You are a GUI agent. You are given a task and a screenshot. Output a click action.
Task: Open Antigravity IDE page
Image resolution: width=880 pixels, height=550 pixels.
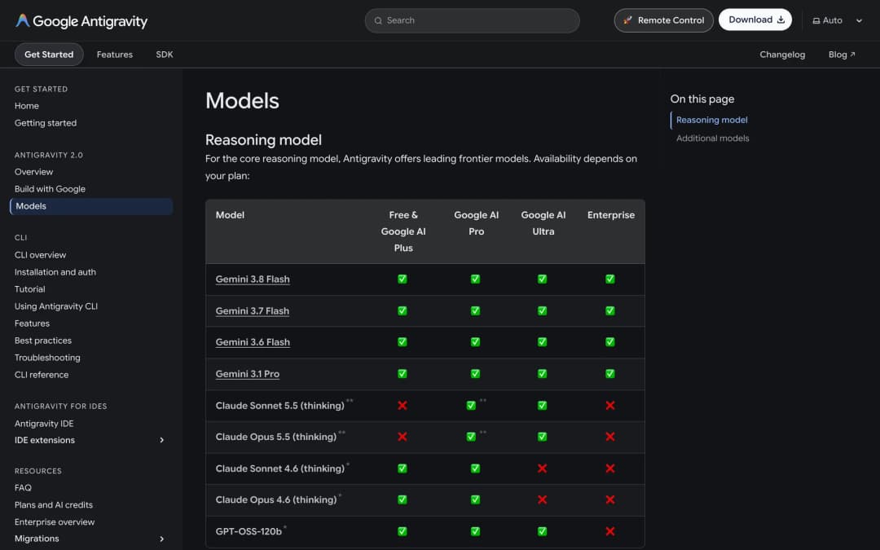click(44, 424)
